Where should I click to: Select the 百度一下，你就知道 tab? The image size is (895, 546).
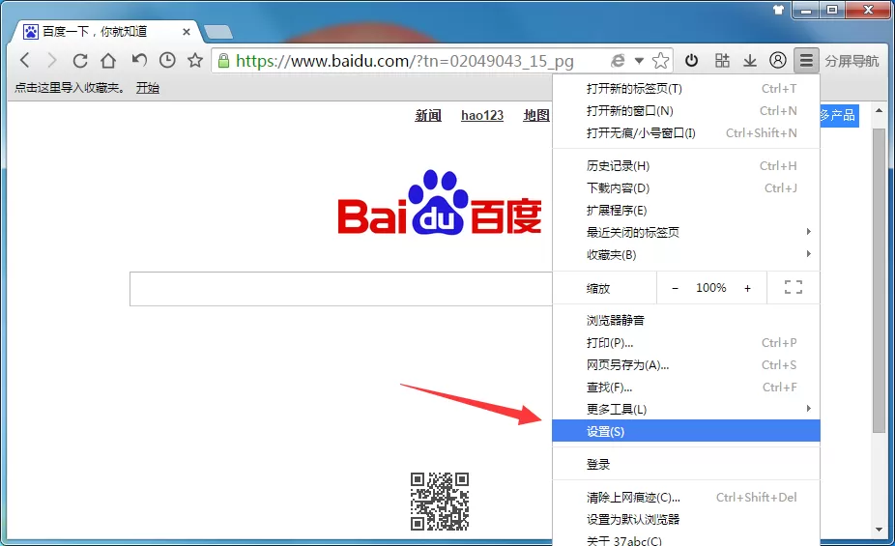[x=107, y=32]
